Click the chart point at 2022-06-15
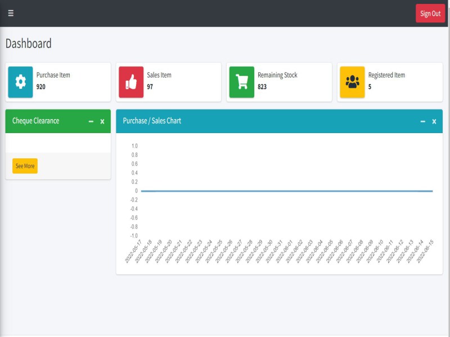The height and width of the screenshot is (337, 450). (432, 191)
